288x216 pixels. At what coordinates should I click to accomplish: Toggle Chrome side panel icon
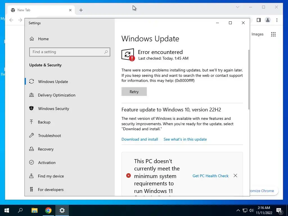pyautogui.click(x=259, y=20)
